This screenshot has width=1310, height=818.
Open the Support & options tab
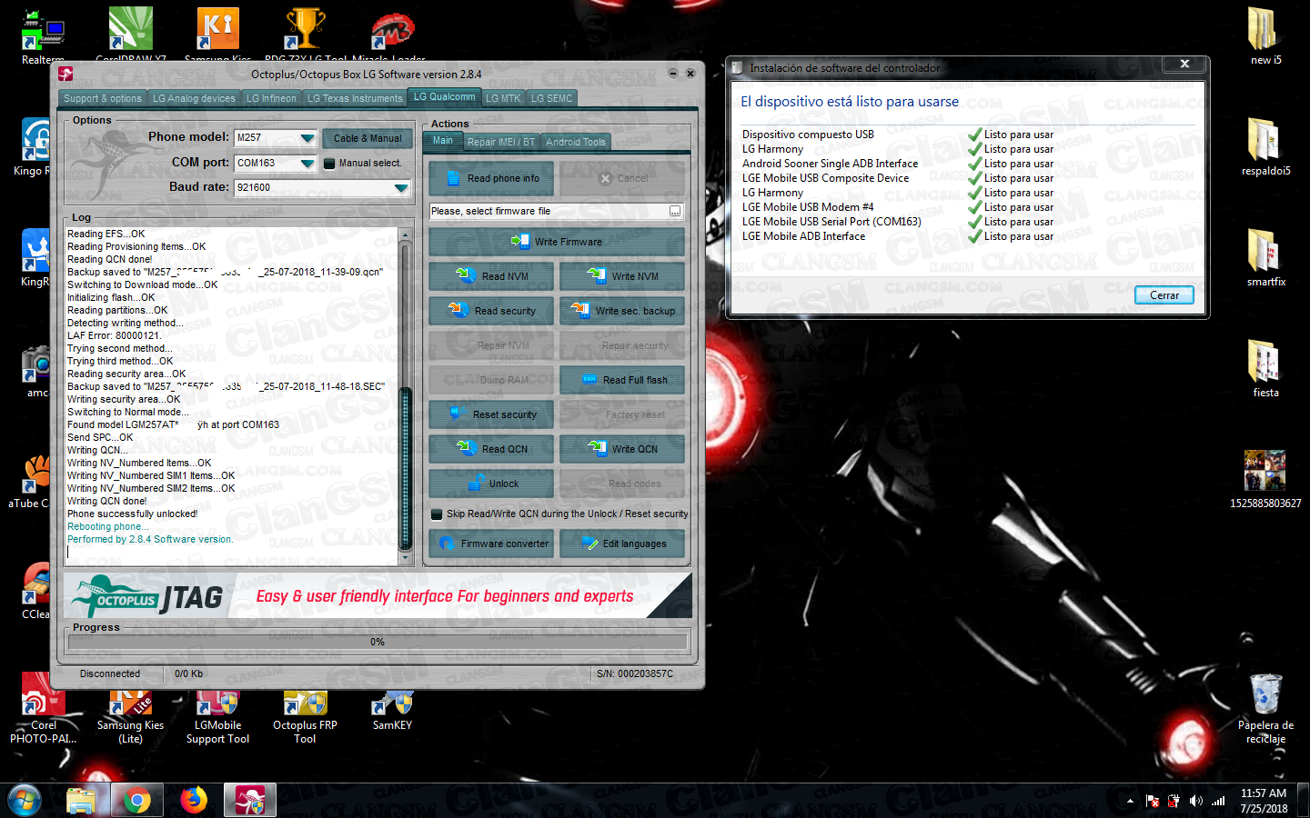point(103,98)
